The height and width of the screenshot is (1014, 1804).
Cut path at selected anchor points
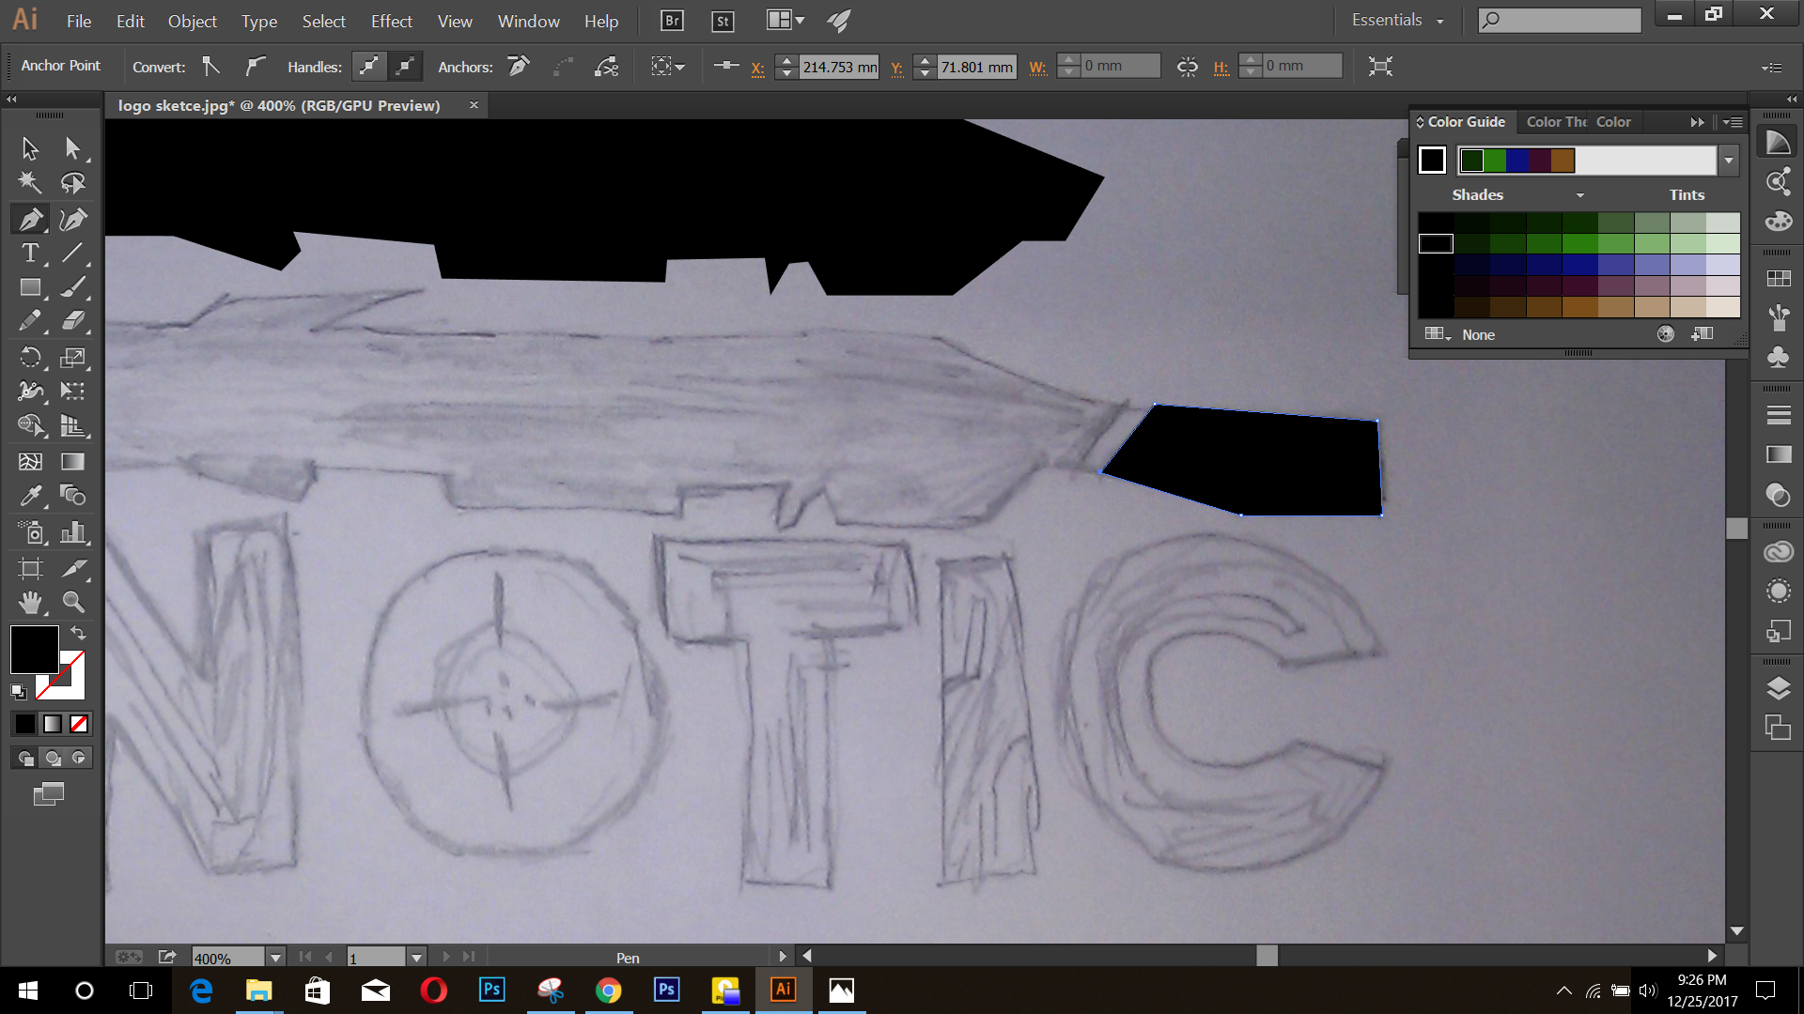(x=607, y=67)
